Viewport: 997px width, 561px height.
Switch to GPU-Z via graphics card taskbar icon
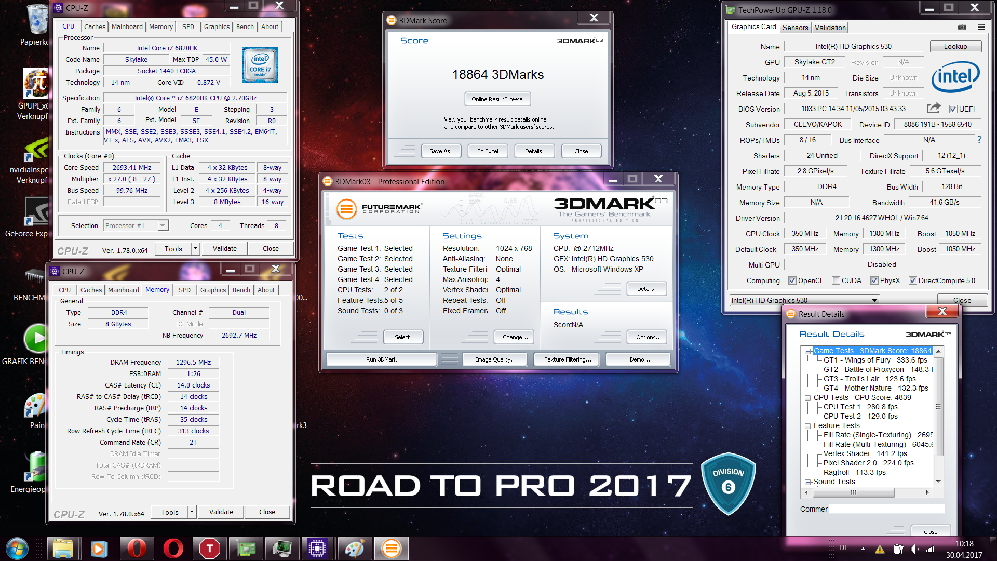click(x=246, y=549)
